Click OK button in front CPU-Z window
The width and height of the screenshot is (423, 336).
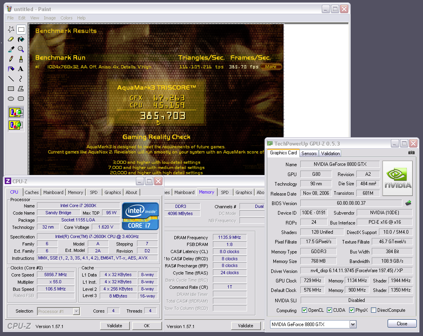(x=147, y=326)
